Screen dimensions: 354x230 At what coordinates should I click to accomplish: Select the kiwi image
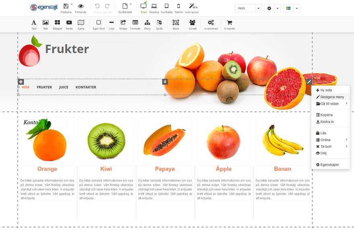(x=106, y=140)
